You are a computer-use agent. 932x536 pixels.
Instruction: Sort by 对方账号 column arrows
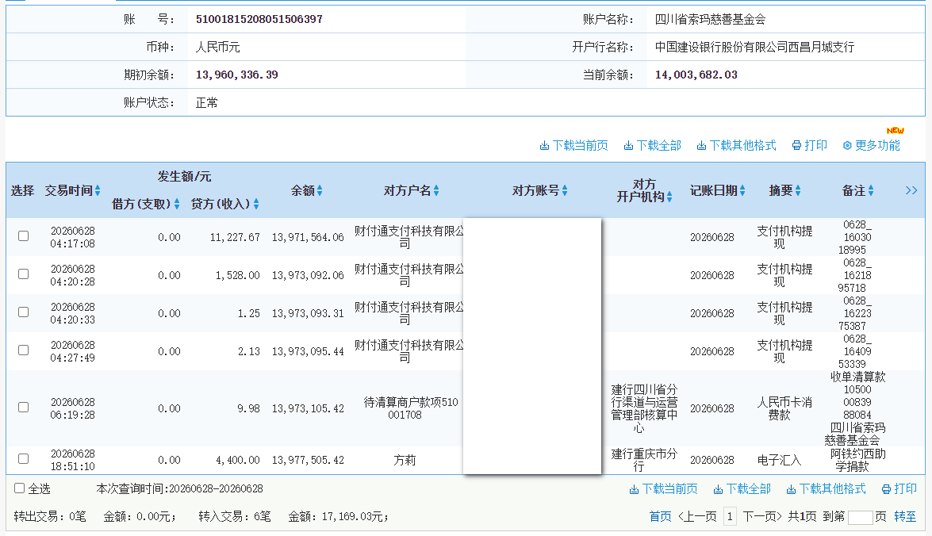tap(565, 190)
